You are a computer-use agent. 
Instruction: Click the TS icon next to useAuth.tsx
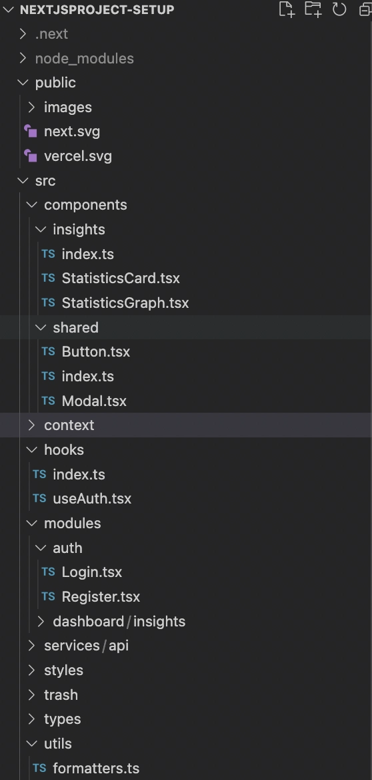click(x=39, y=498)
